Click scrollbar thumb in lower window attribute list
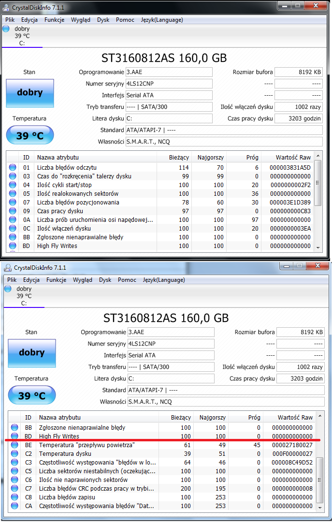 click(x=320, y=480)
